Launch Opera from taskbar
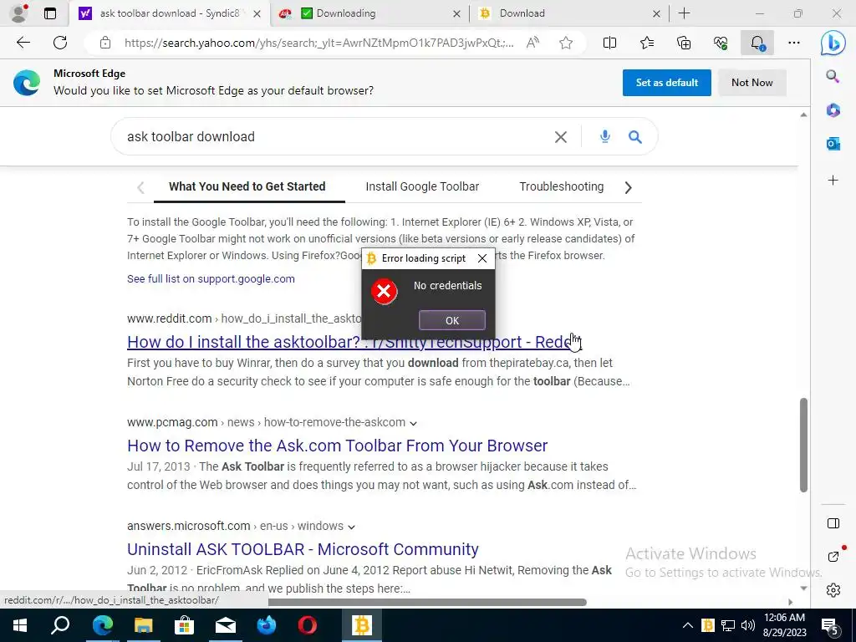The image size is (856, 642). 308,625
